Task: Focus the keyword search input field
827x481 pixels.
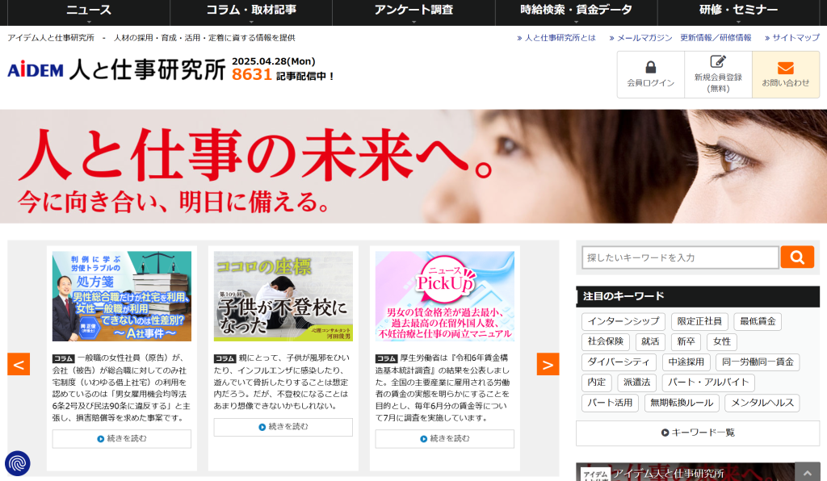Action: tap(680, 257)
